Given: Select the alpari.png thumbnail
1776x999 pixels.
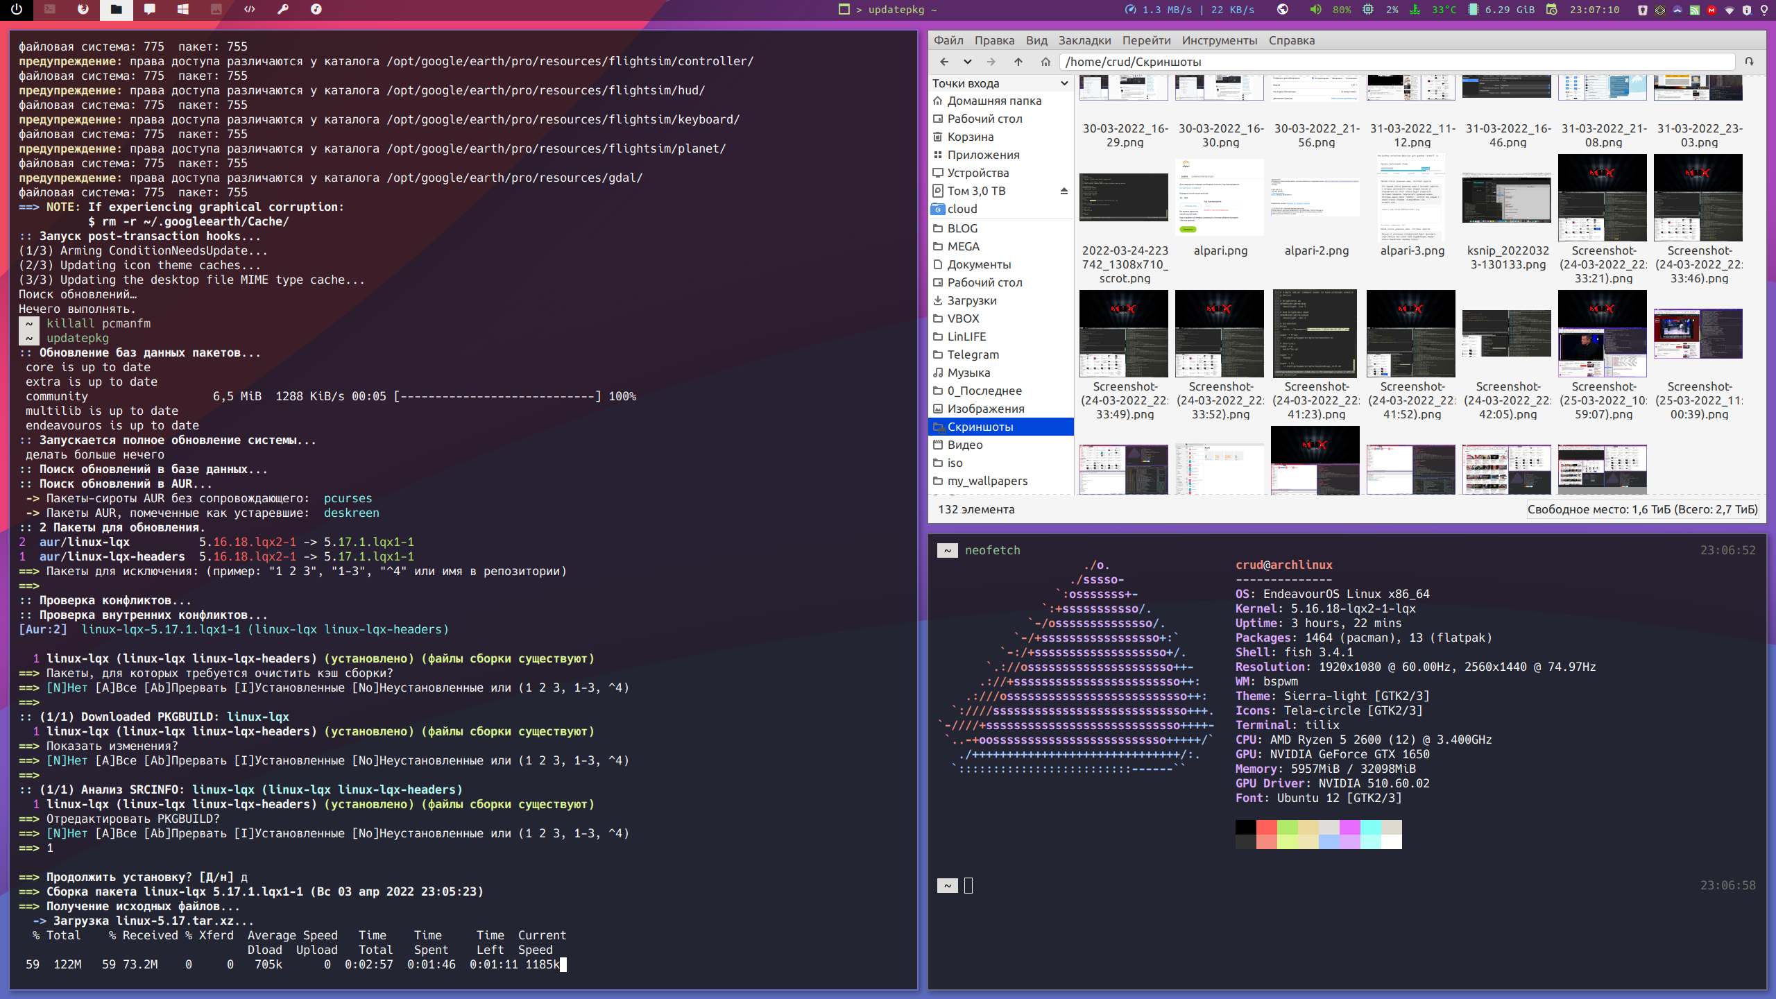Looking at the screenshot, I should (x=1220, y=198).
